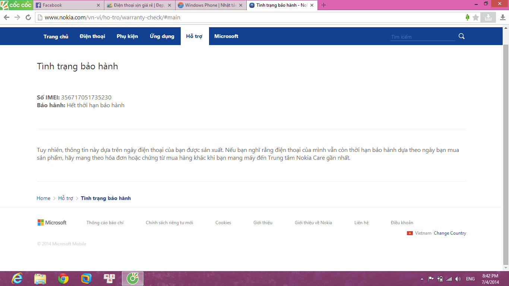This screenshot has height=286, width=509.
Task: Open the Cookies footer link
Action: click(x=223, y=223)
